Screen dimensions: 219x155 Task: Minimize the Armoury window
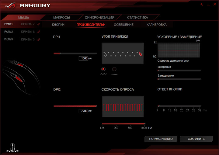click(208, 5)
